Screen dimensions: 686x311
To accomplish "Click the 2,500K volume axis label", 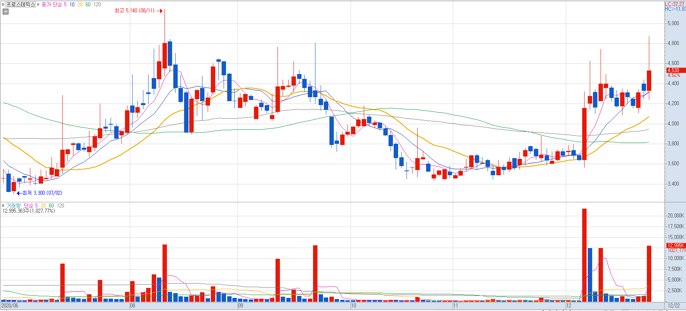I will click(676, 290).
